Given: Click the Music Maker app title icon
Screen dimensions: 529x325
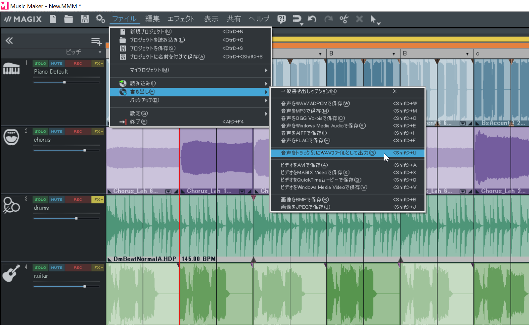Looking at the screenshot, I should click(4, 6).
